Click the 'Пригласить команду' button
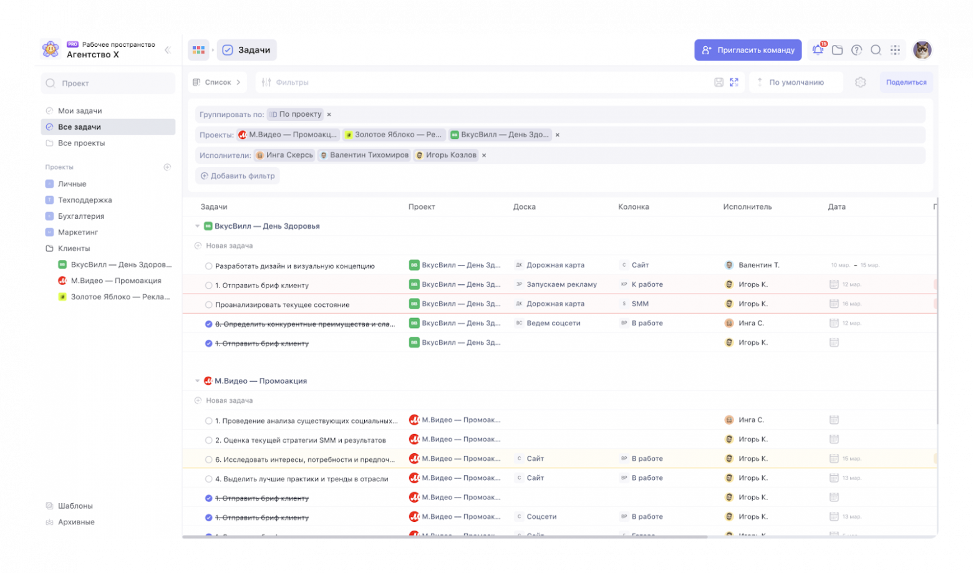The height and width of the screenshot is (573, 973). click(747, 50)
